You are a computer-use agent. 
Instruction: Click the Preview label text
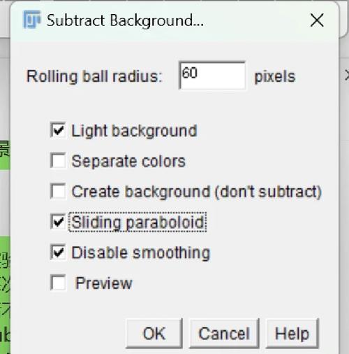[x=104, y=283]
